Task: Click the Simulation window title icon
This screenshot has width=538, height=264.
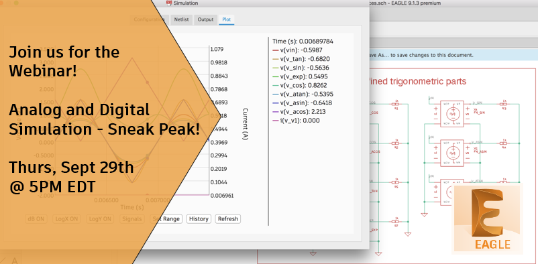Action: pyautogui.click(x=169, y=3)
